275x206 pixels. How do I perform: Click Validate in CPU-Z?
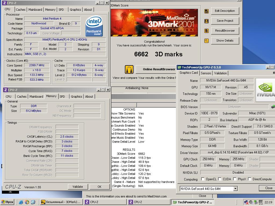[x=78, y=187]
